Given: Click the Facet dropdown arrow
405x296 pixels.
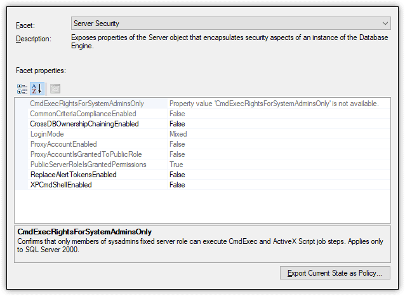Looking at the screenshot, I should tap(385, 24).
